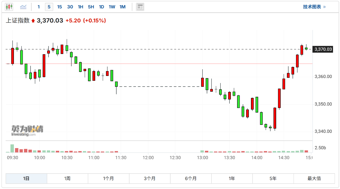The height and width of the screenshot is (189, 340).
Task: Click the tallest green volume bar
Action: pos(12,148)
